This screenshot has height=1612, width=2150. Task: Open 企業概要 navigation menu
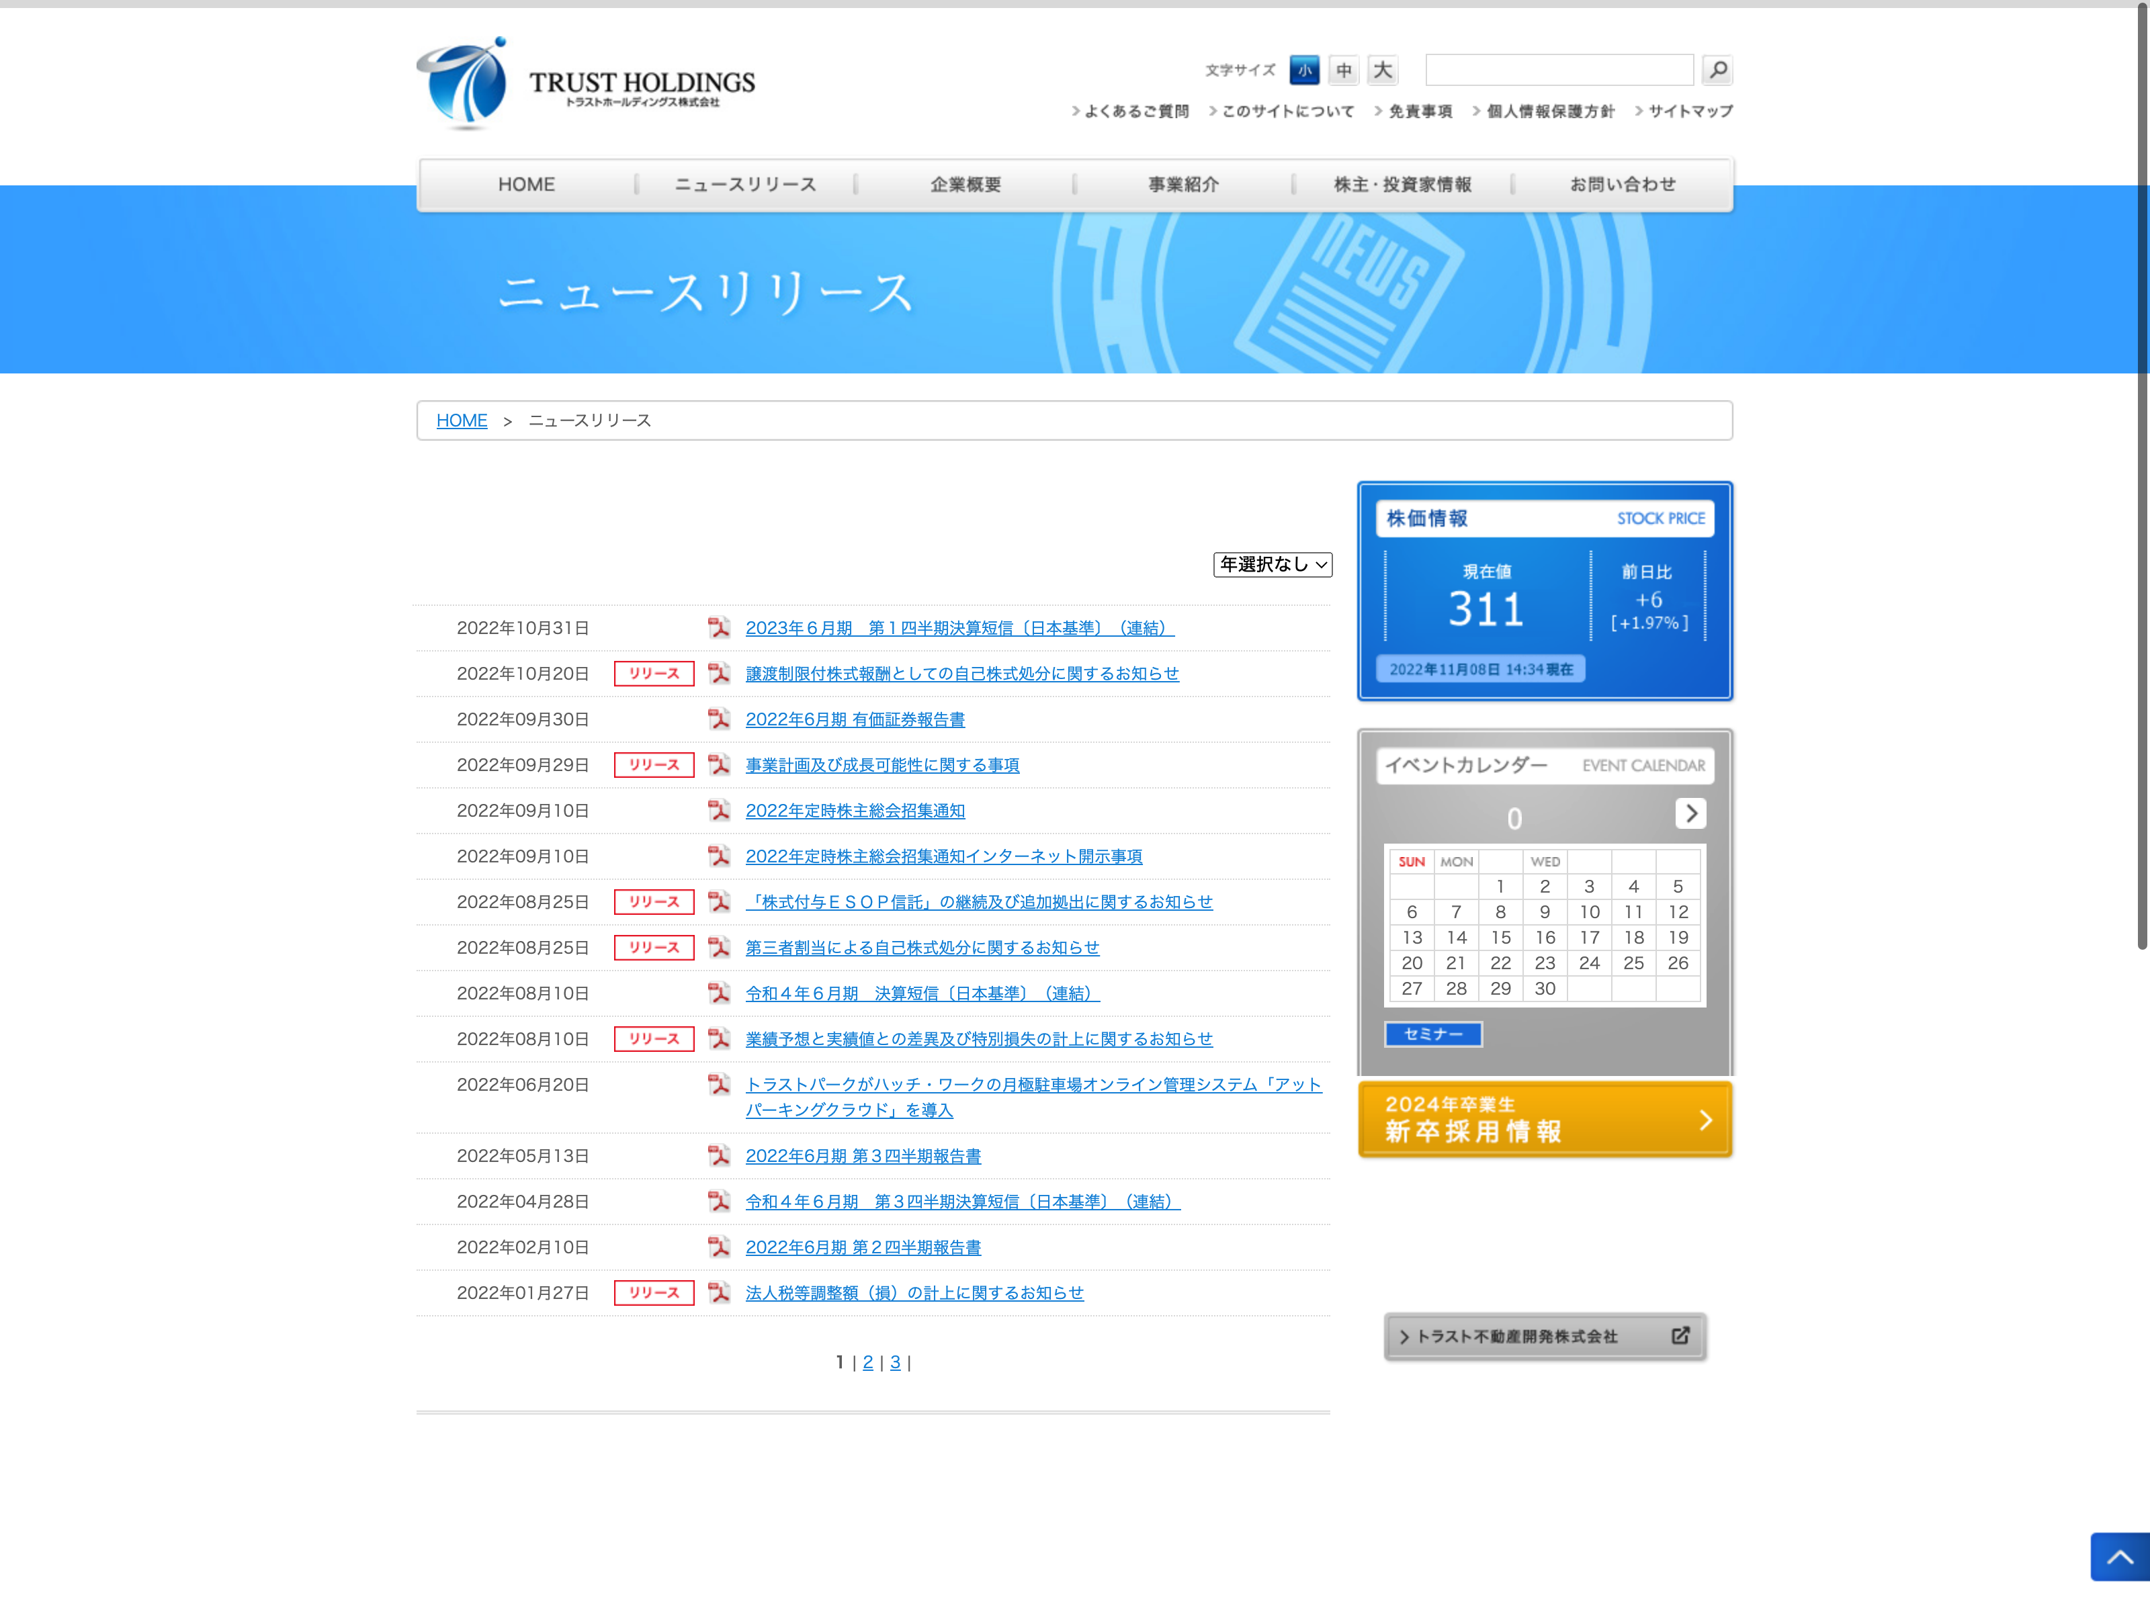click(965, 185)
